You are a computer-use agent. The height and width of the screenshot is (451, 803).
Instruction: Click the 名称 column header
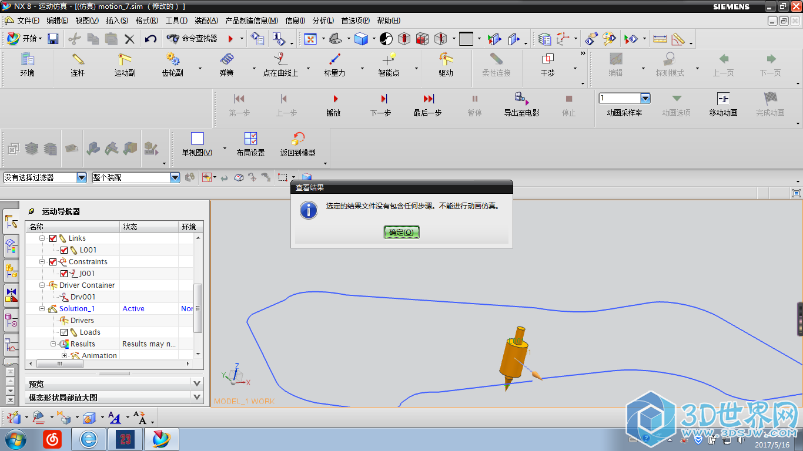point(72,227)
